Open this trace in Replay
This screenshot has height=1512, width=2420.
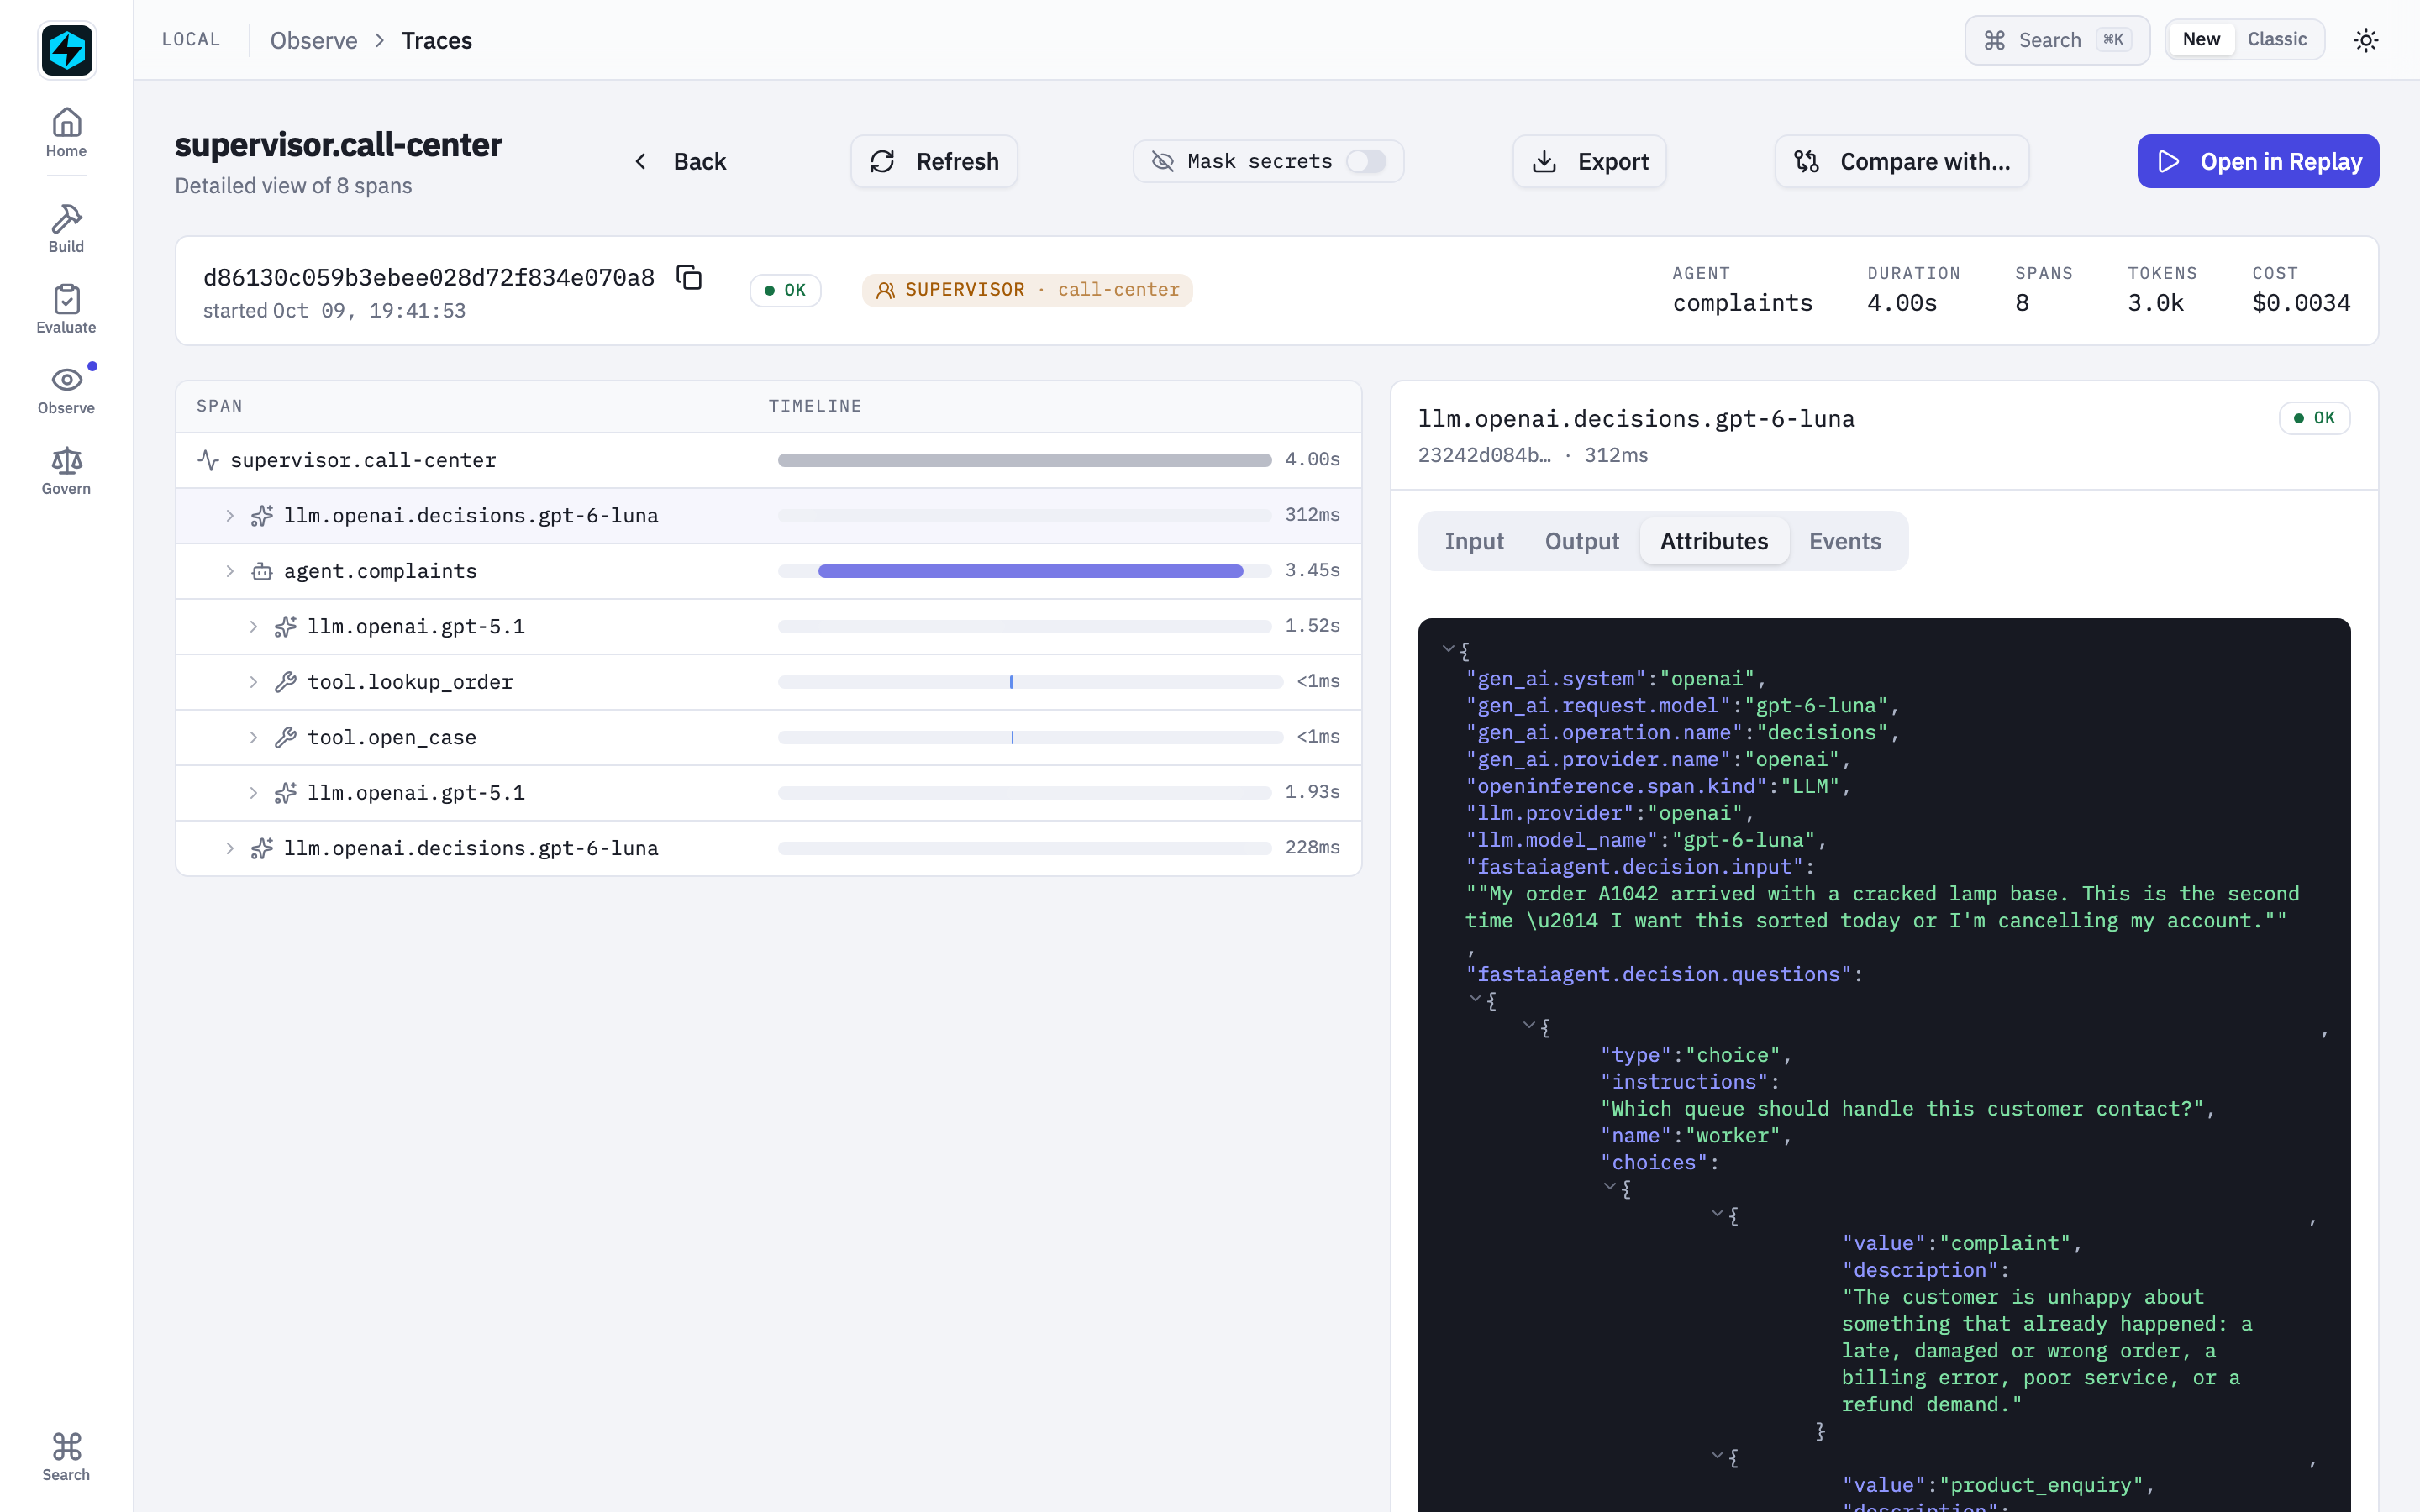[x=2258, y=161]
